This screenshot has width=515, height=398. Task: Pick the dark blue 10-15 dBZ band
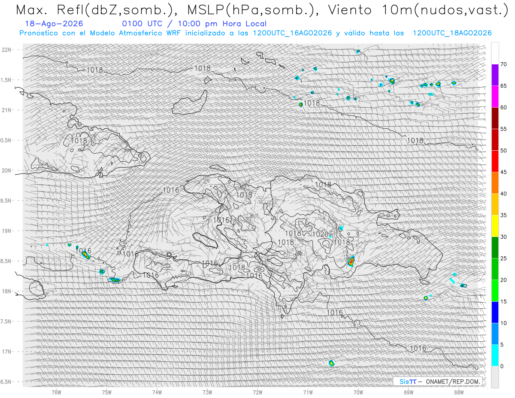495,312
